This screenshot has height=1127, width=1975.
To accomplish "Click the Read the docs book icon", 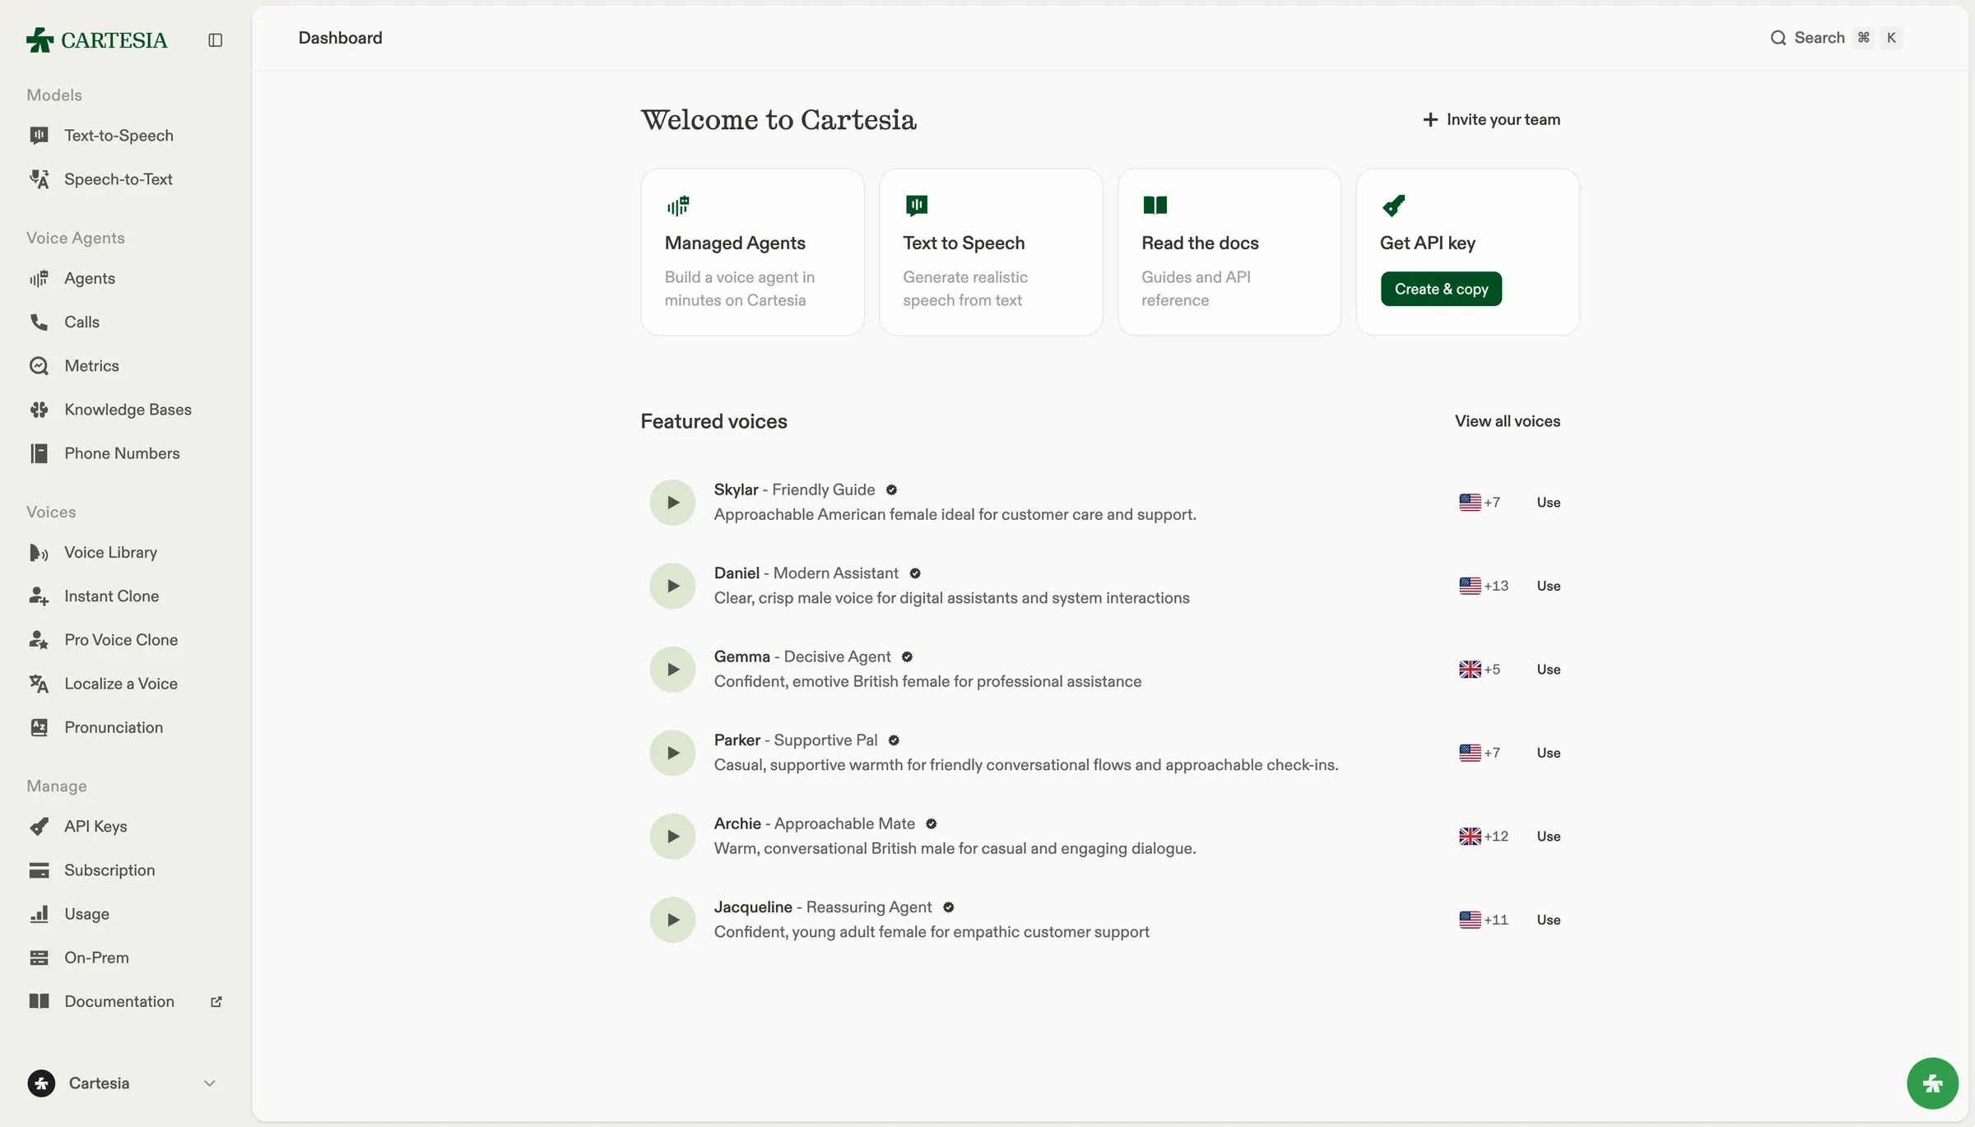I will (x=1155, y=205).
